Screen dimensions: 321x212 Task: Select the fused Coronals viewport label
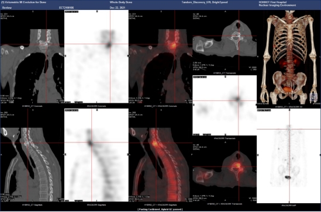(x=160, y=106)
